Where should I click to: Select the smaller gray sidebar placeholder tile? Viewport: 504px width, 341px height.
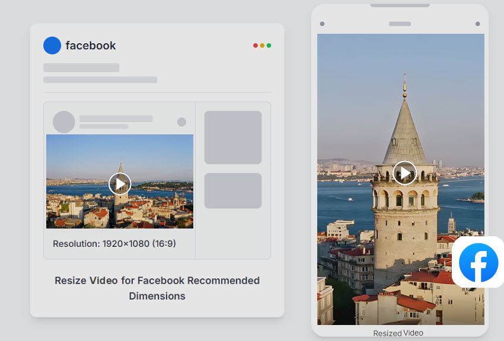233,191
